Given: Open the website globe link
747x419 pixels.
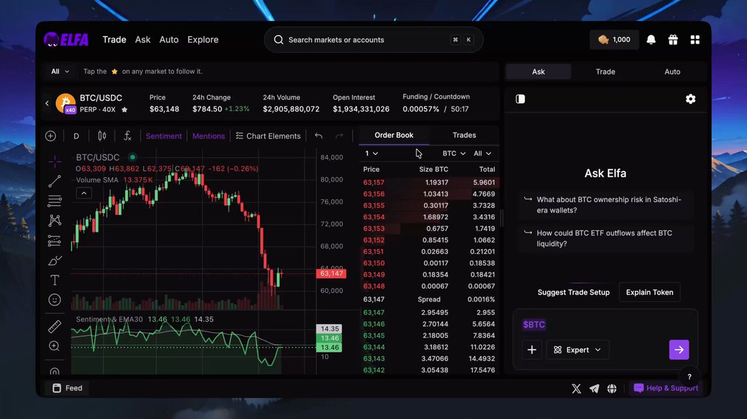Looking at the screenshot, I should tap(612, 389).
